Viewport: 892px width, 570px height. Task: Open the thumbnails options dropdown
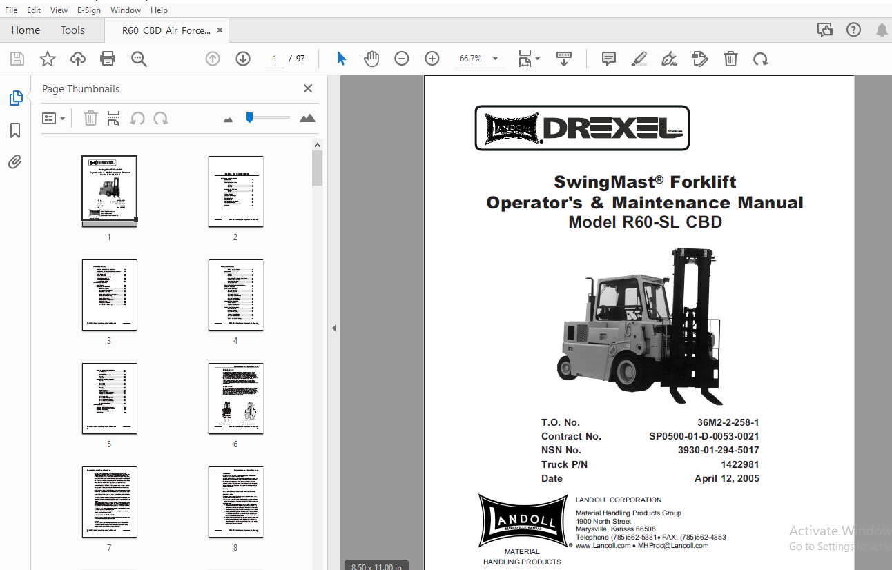point(53,118)
